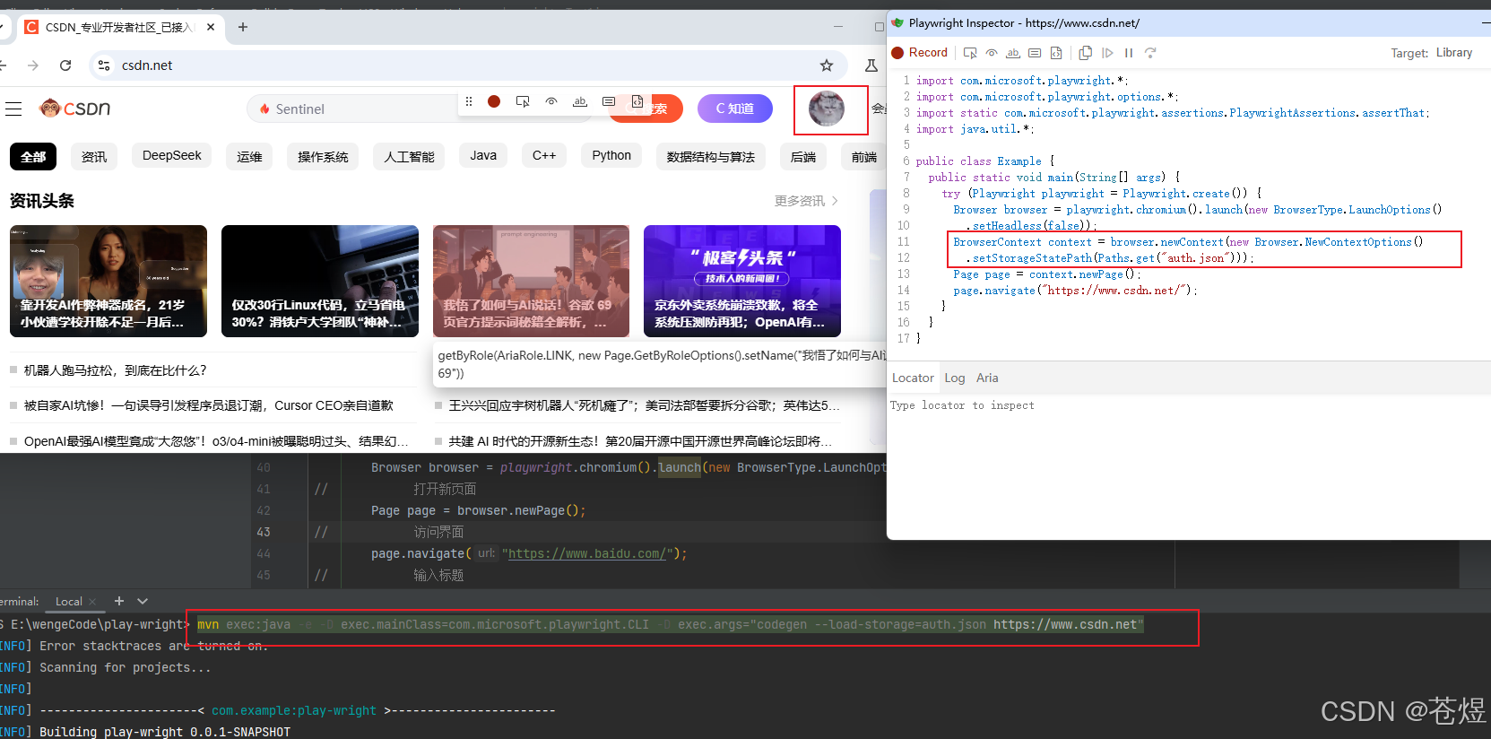Reload the csdn.net page
Image resolution: width=1491 pixels, height=739 pixels.
pyautogui.click(x=65, y=65)
